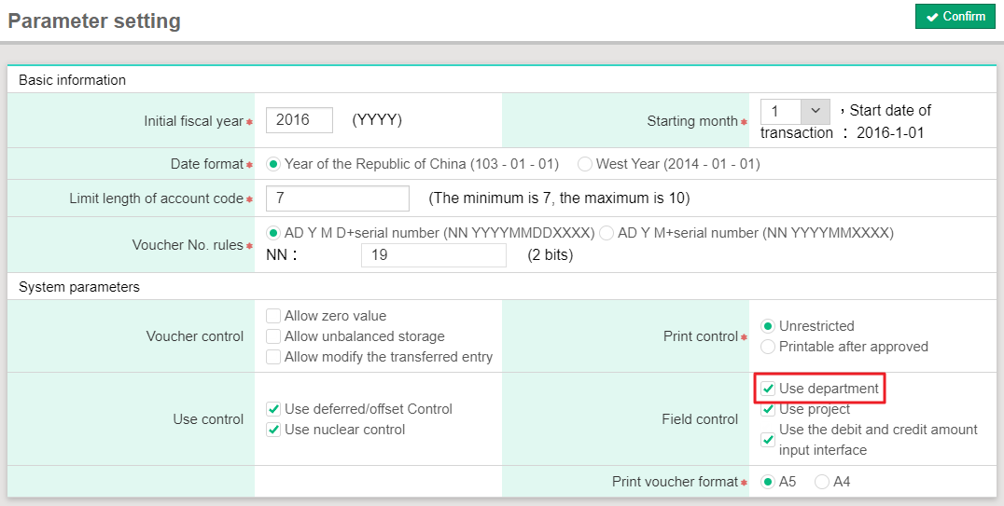Toggle debit and credit amount interface checkbox

coord(768,440)
